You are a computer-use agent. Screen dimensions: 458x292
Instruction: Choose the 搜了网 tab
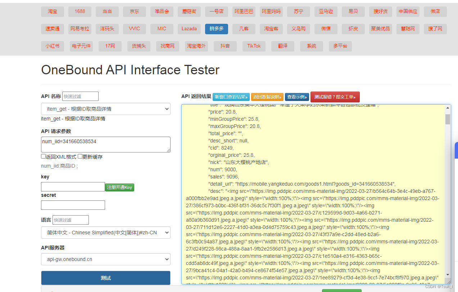coord(435,29)
